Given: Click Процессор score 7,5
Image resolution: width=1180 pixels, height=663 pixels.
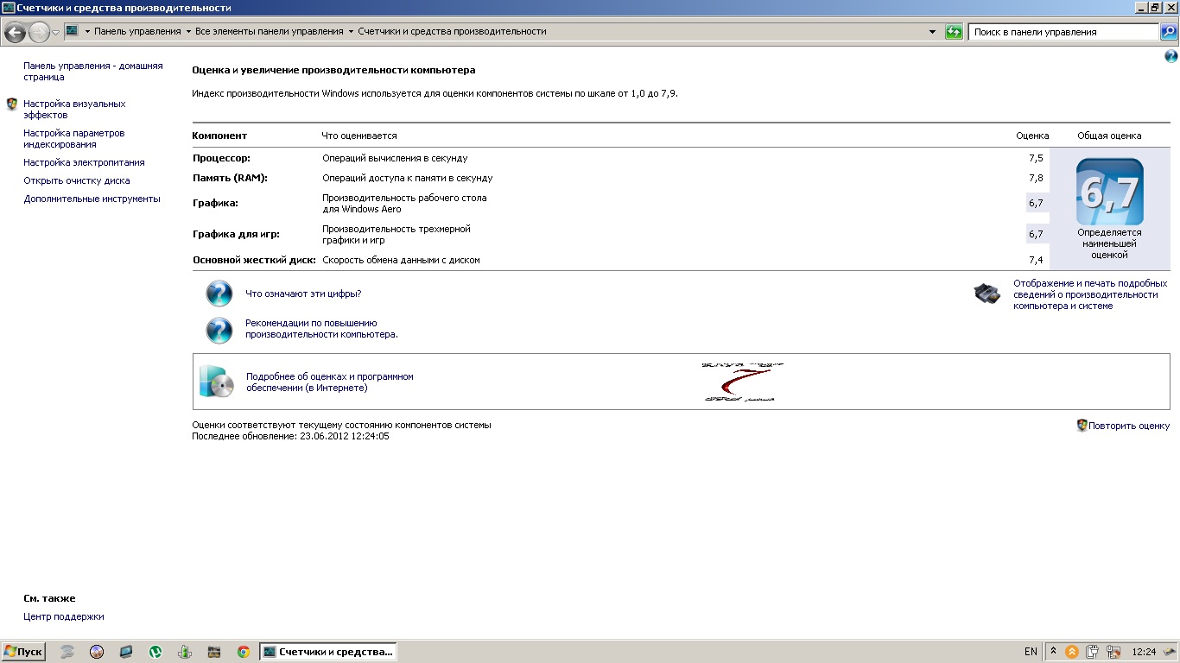Looking at the screenshot, I should click(x=1036, y=158).
